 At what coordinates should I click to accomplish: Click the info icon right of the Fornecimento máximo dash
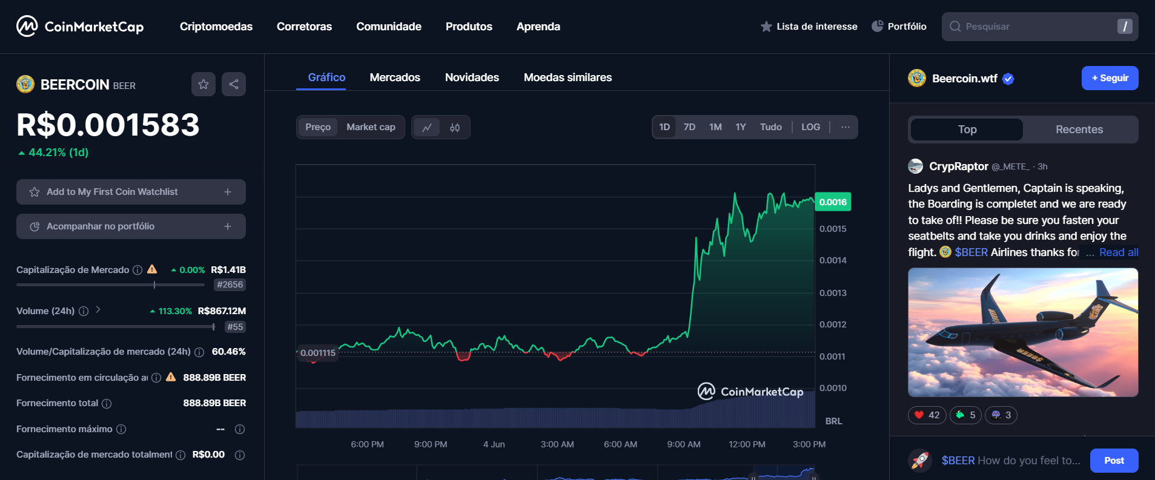pos(240,429)
